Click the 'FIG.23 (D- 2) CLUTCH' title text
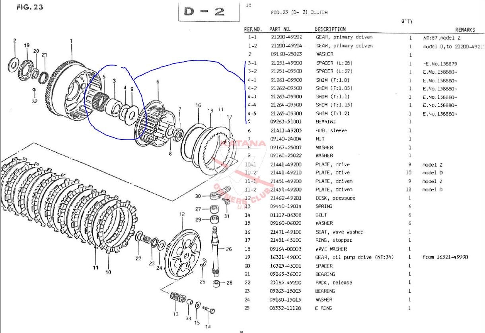Viewport: 485px width, 333px height. pyautogui.click(x=299, y=12)
